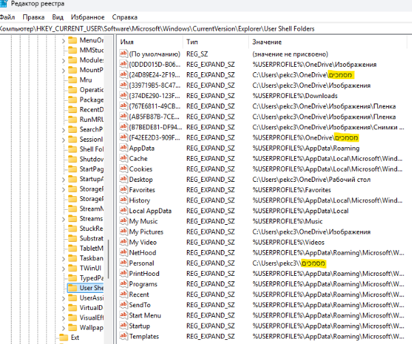The height and width of the screenshot is (344, 412).
Task: Expand the Module tree node
Action: click(x=63, y=61)
